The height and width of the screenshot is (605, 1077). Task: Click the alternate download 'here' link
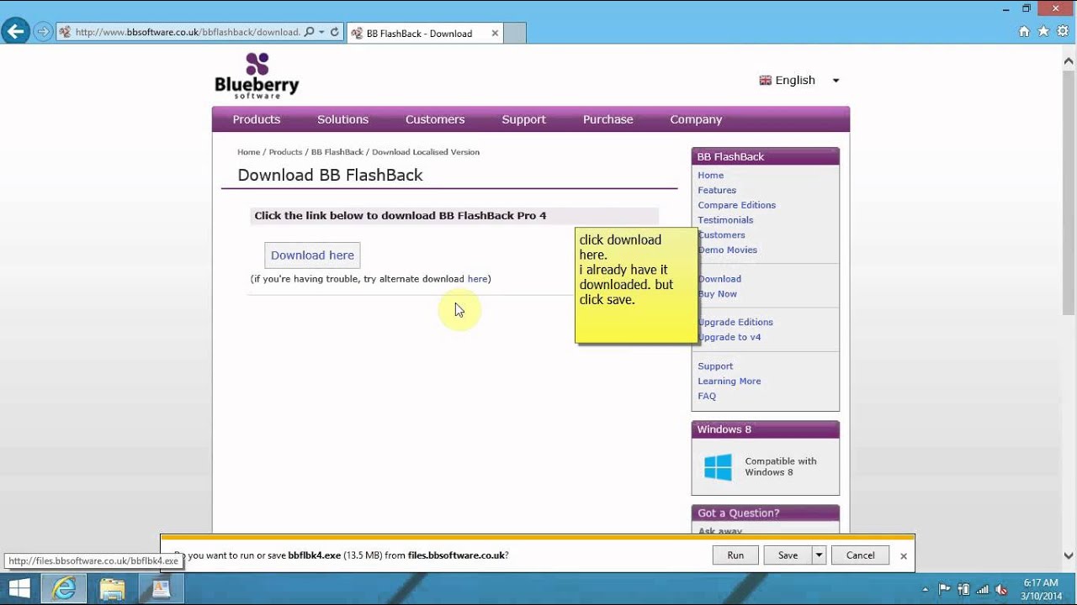coord(477,279)
